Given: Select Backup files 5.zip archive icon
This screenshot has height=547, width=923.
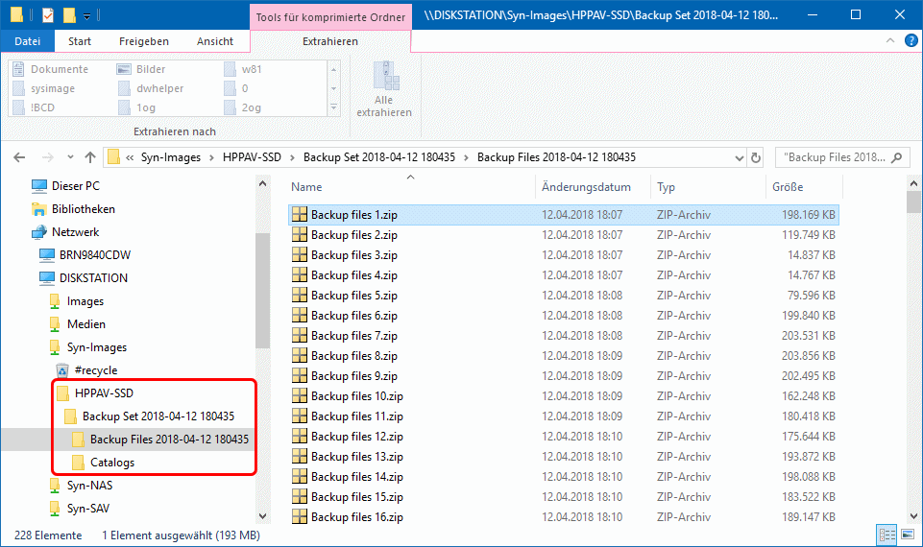Looking at the screenshot, I should point(300,296).
